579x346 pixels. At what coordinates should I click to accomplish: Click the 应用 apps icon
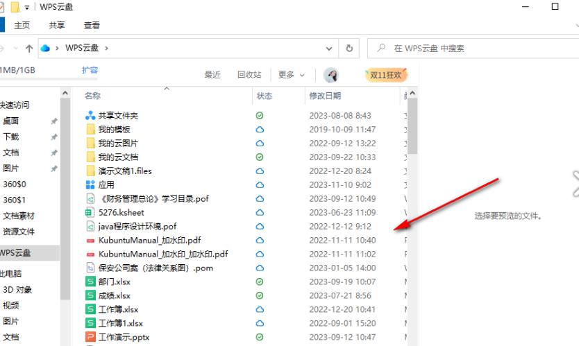click(x=90, y=184)
